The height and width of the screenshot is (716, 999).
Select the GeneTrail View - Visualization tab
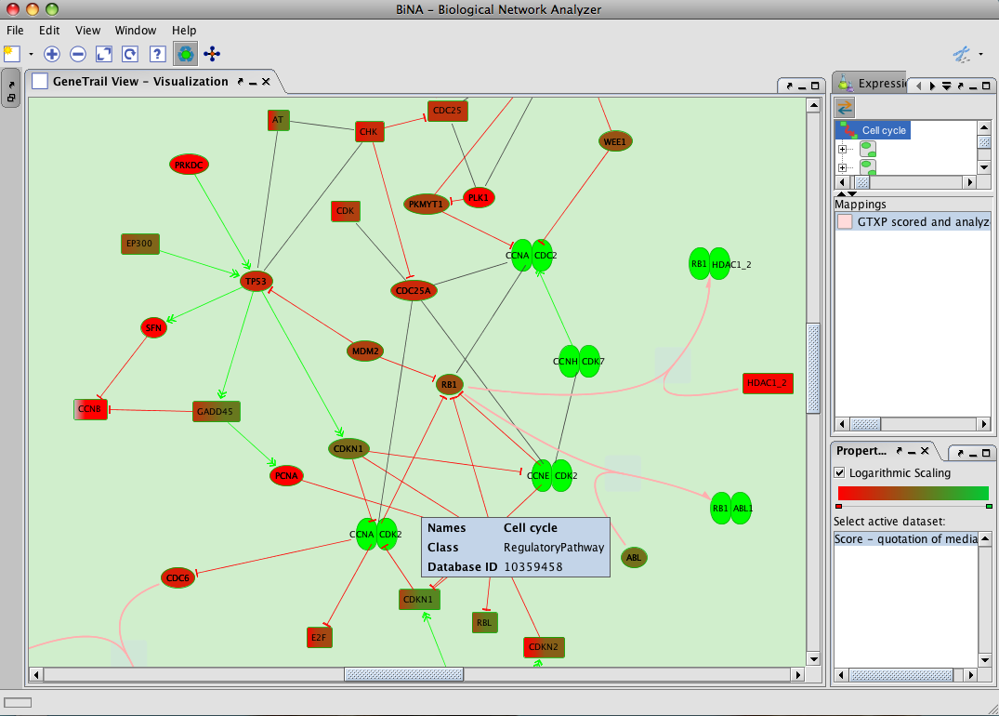[140, 82]
